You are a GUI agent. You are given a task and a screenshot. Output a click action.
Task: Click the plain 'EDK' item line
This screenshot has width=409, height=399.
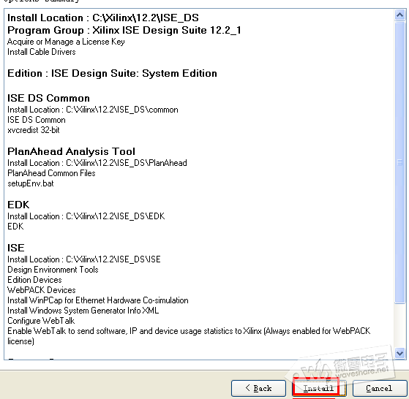coord(15,227)
